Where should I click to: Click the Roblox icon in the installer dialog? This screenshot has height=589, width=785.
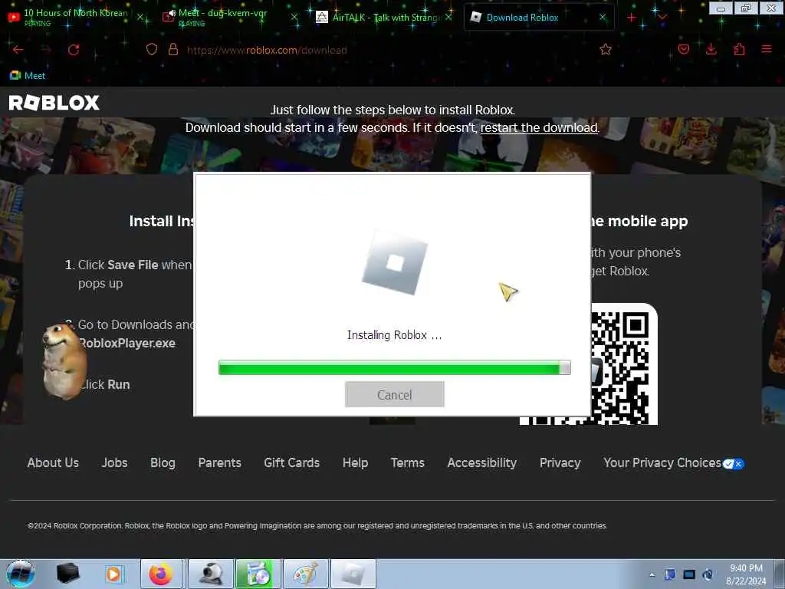pos(395,263)
